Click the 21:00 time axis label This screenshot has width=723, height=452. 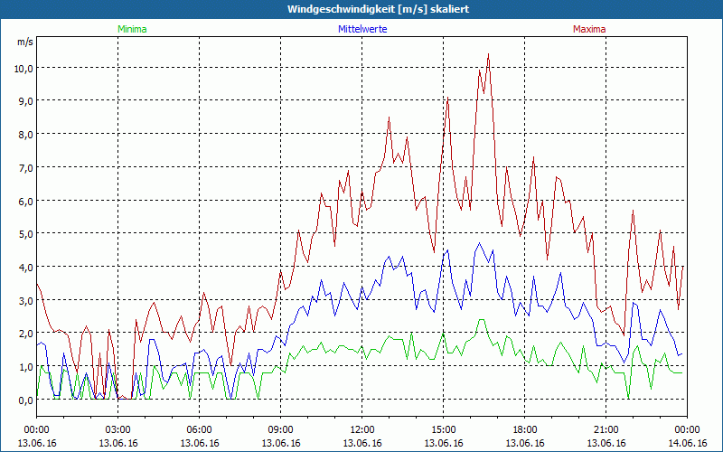(606, 430)
